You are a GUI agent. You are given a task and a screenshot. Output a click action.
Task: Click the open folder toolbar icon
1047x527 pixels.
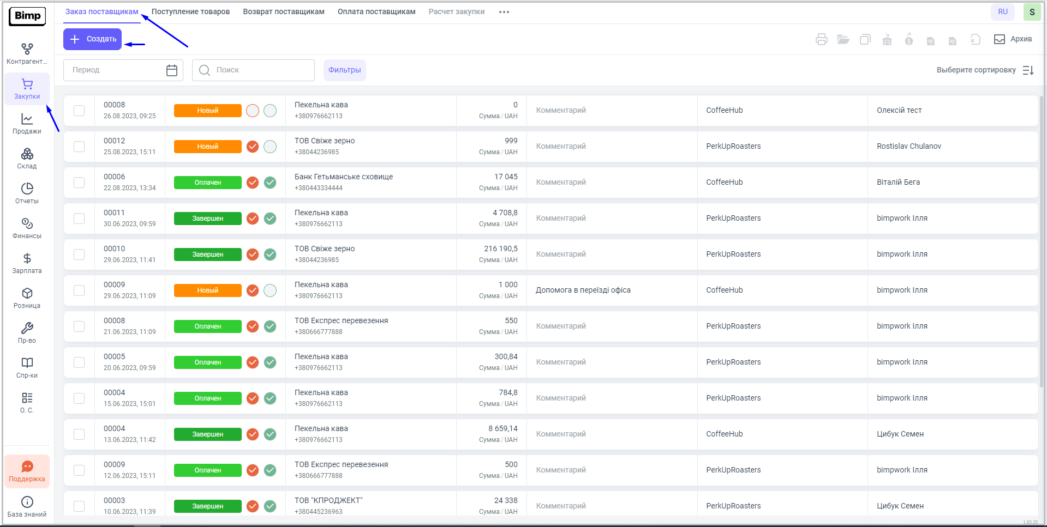coord(843,39)
